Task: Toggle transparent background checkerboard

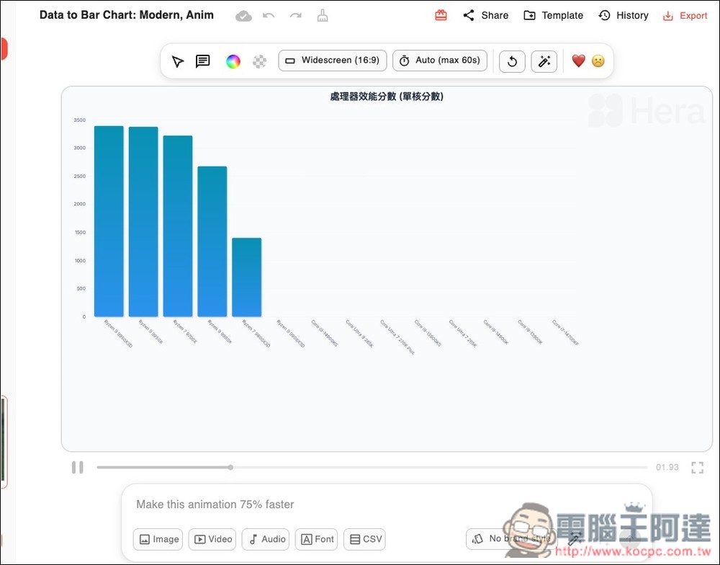Action: click(x=259, y=61)
